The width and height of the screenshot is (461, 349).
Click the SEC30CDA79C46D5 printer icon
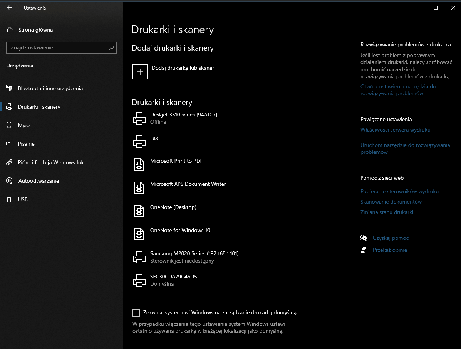pyautogui.click(x=139, y=280)
